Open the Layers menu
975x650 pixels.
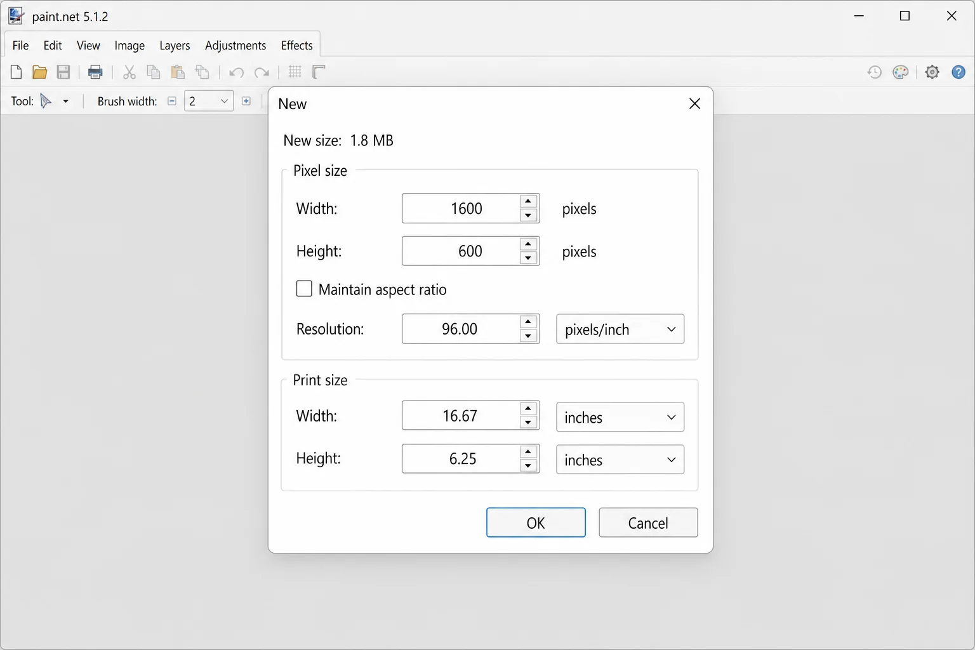tap(175, 45)
